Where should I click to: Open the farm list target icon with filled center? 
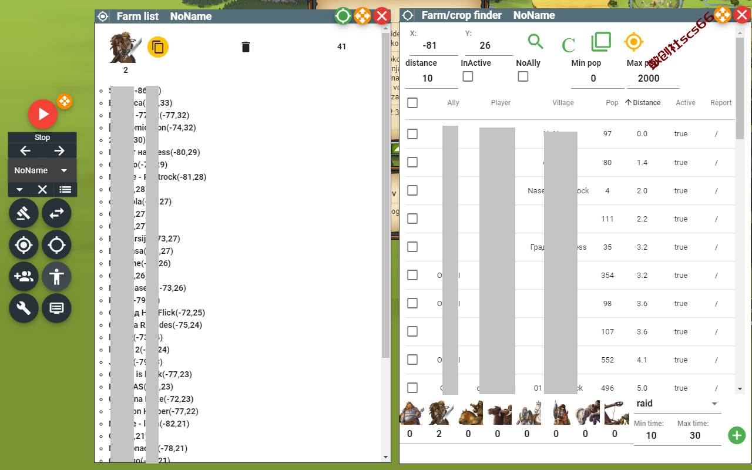23,245
